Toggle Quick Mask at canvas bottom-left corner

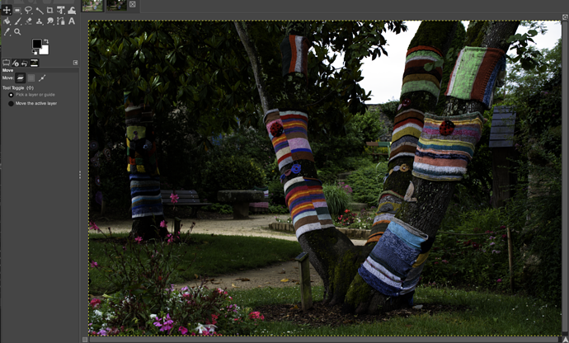(85, 340)
